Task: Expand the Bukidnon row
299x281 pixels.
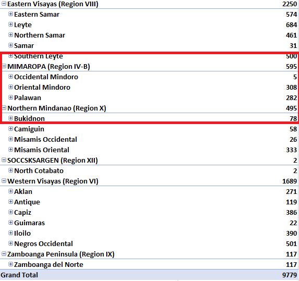Action: (x=10, y=118)
